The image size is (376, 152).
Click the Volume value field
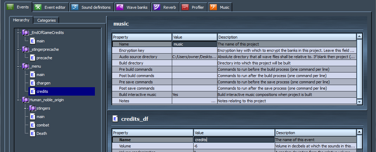coord(234,146)
